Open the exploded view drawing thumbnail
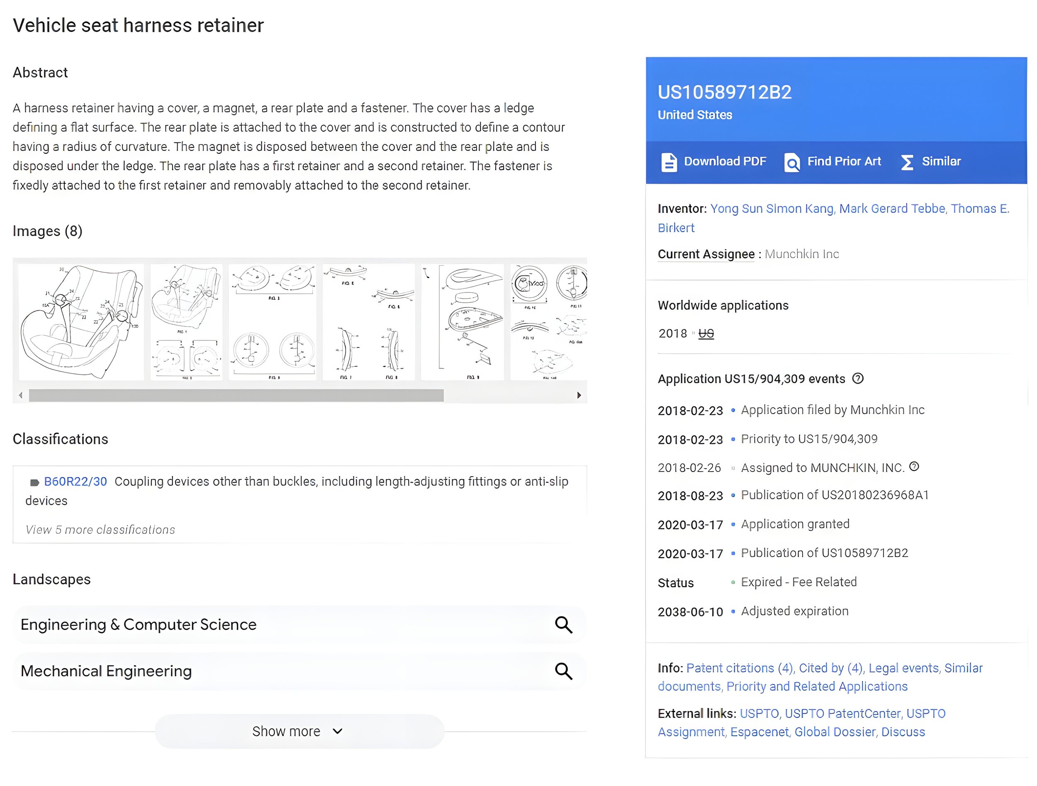 [462, 322]
